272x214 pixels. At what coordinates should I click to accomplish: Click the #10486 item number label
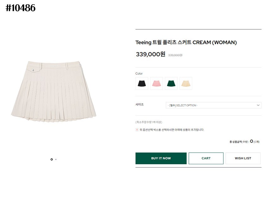(21, 8)
